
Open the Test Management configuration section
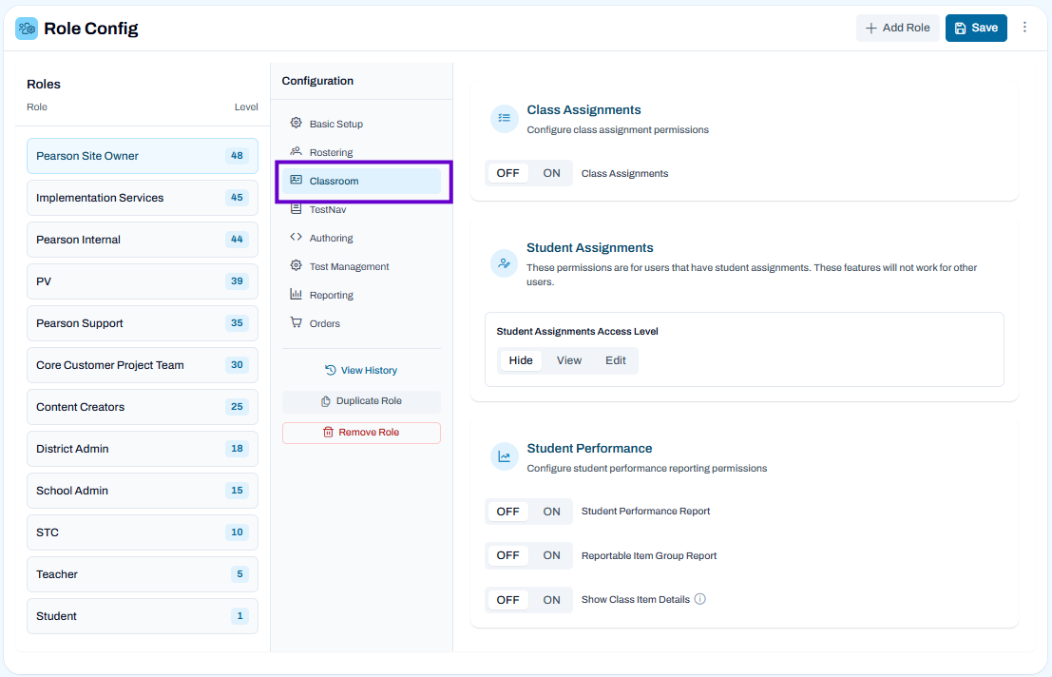(362, 266)
